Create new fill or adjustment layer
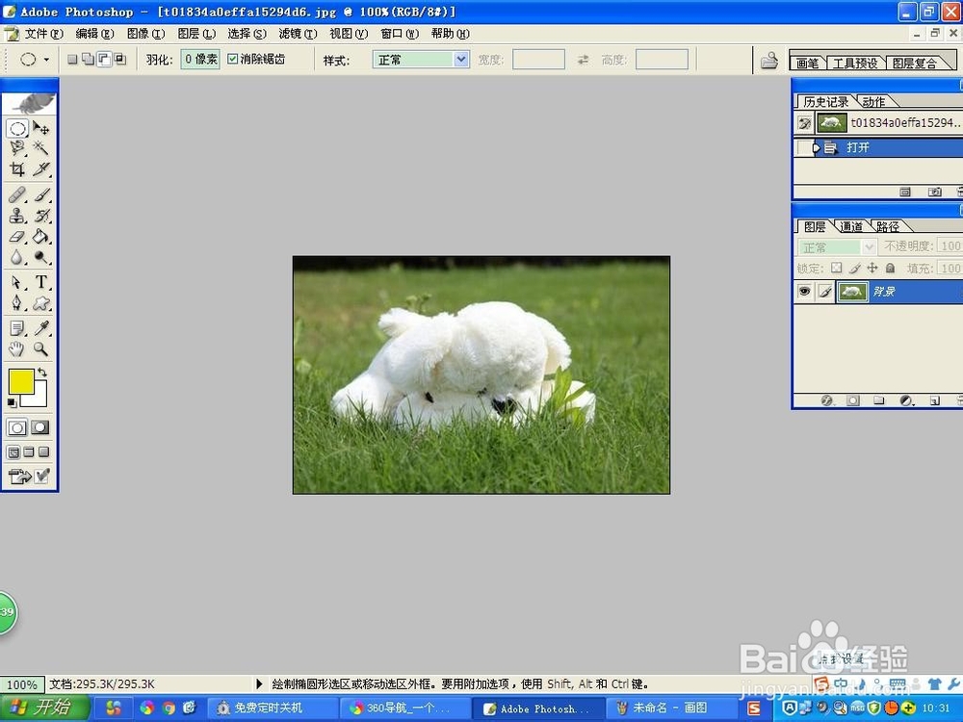The image size is (963, 722). pos(906,400)
